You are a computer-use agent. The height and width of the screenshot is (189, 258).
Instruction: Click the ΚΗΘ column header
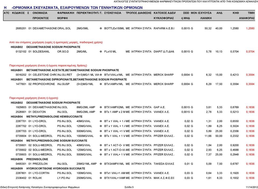click(x=236, y=13)
